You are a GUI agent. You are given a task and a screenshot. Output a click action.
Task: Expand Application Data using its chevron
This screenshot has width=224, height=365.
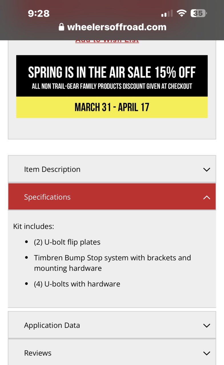coord(207,326)
